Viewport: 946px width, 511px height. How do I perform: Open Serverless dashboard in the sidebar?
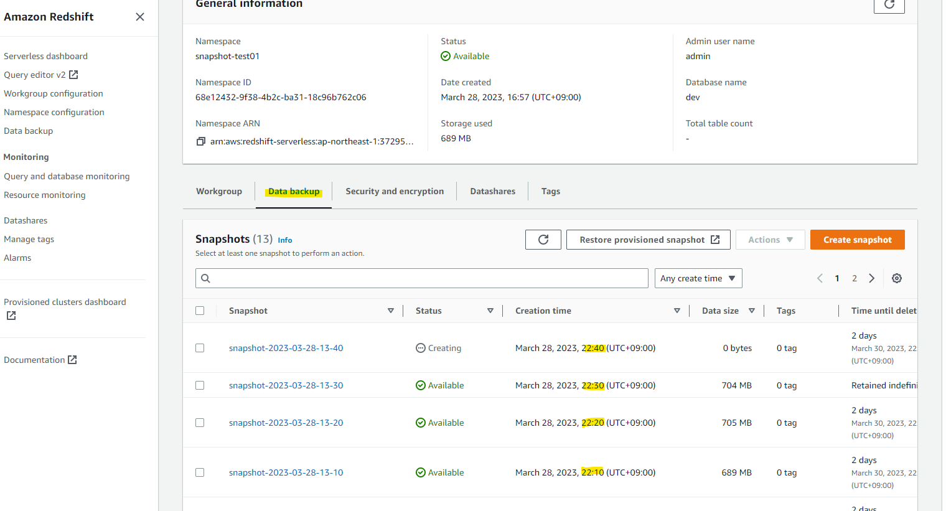[x=45, y=56]
